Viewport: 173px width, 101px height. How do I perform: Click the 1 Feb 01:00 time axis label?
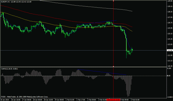pyautogui.click(x=70, y=100)
